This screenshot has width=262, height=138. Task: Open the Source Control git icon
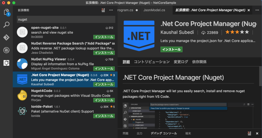click(6, 37)
